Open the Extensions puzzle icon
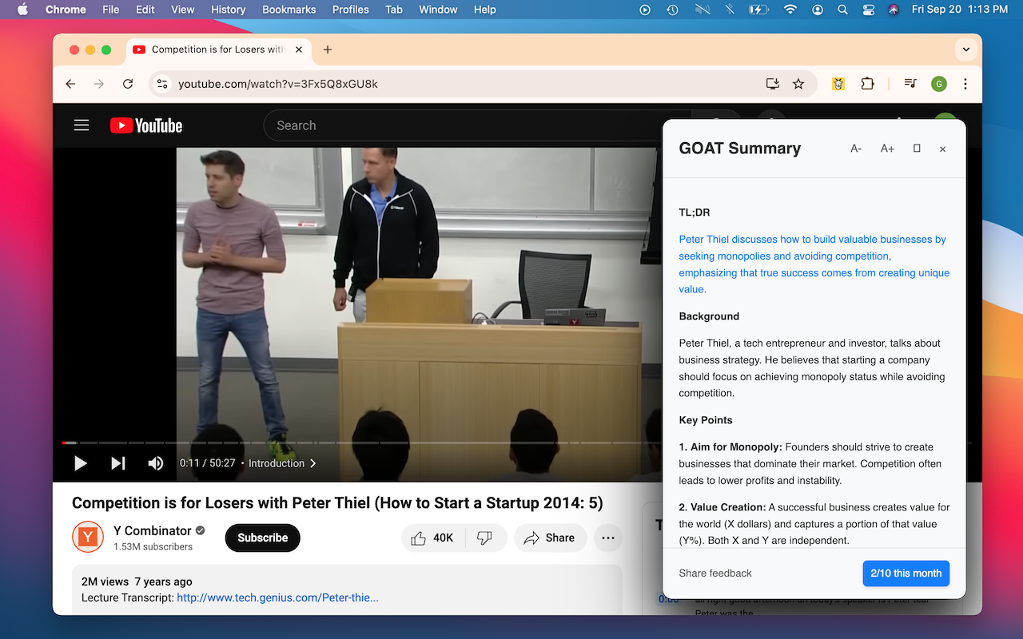 [867, 84]
